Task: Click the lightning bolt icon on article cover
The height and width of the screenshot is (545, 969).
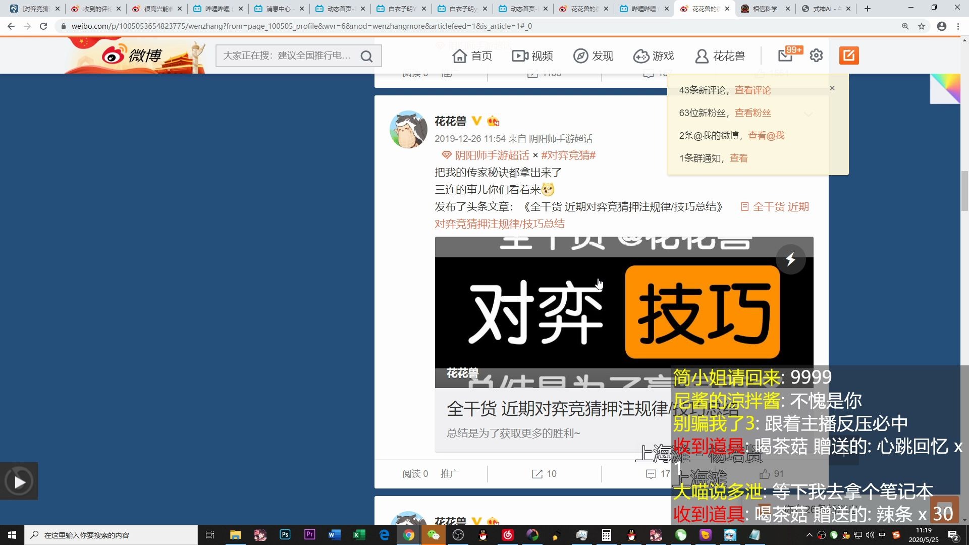Action: click(790, 259)
